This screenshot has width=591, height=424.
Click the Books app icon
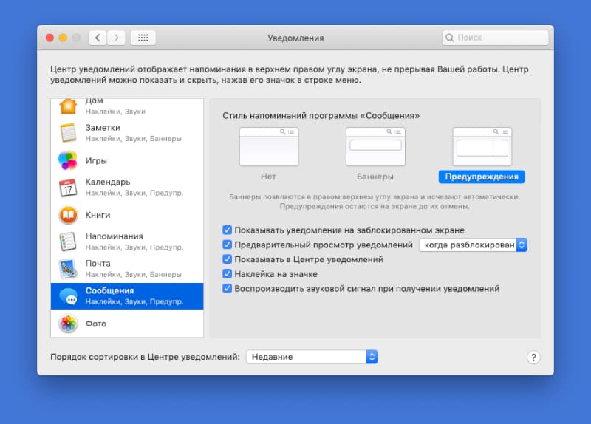[x=68, y=215]
